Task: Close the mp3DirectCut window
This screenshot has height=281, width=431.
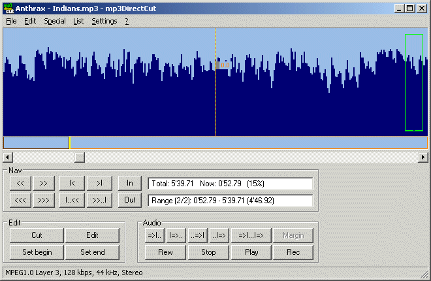Action: [422, 8]
